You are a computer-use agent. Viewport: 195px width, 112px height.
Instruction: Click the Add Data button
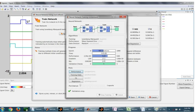pos(187,76)
